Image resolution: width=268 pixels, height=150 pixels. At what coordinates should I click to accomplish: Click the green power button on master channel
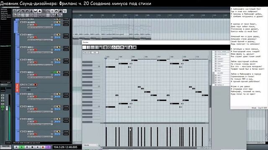[3, 109]
